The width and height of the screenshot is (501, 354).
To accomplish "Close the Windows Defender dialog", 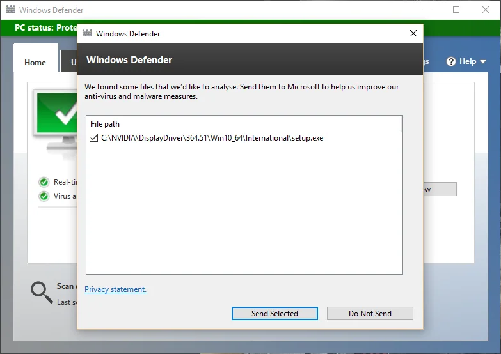I will (413, 33).
